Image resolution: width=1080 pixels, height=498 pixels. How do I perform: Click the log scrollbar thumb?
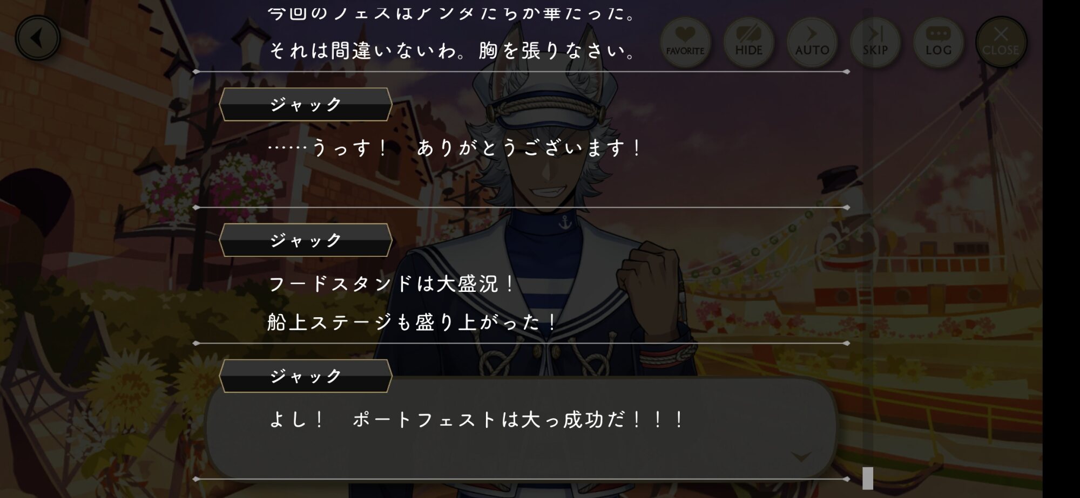tap(868, 478)
